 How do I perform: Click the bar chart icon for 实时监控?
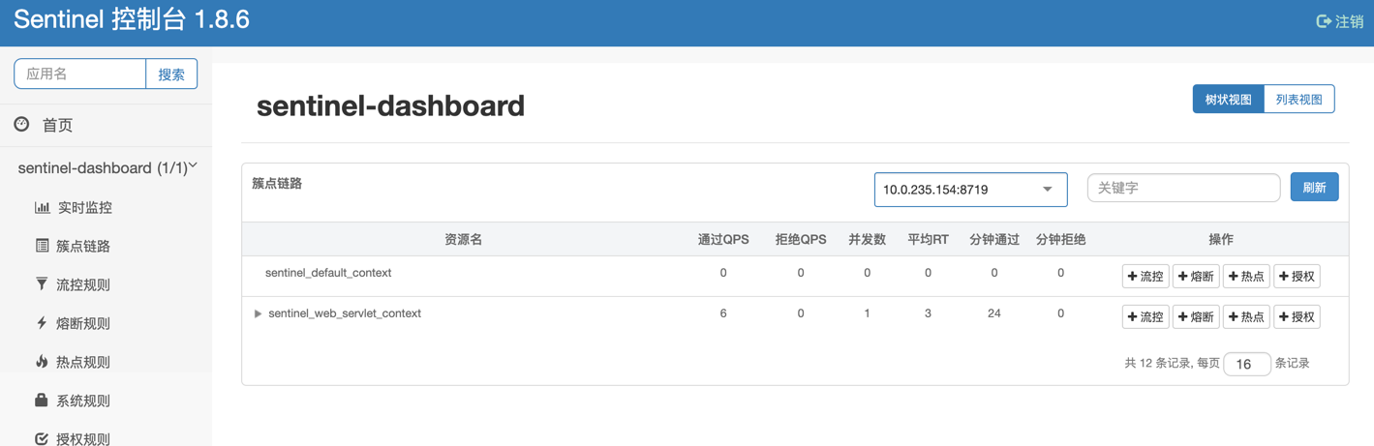click(42, 207)
